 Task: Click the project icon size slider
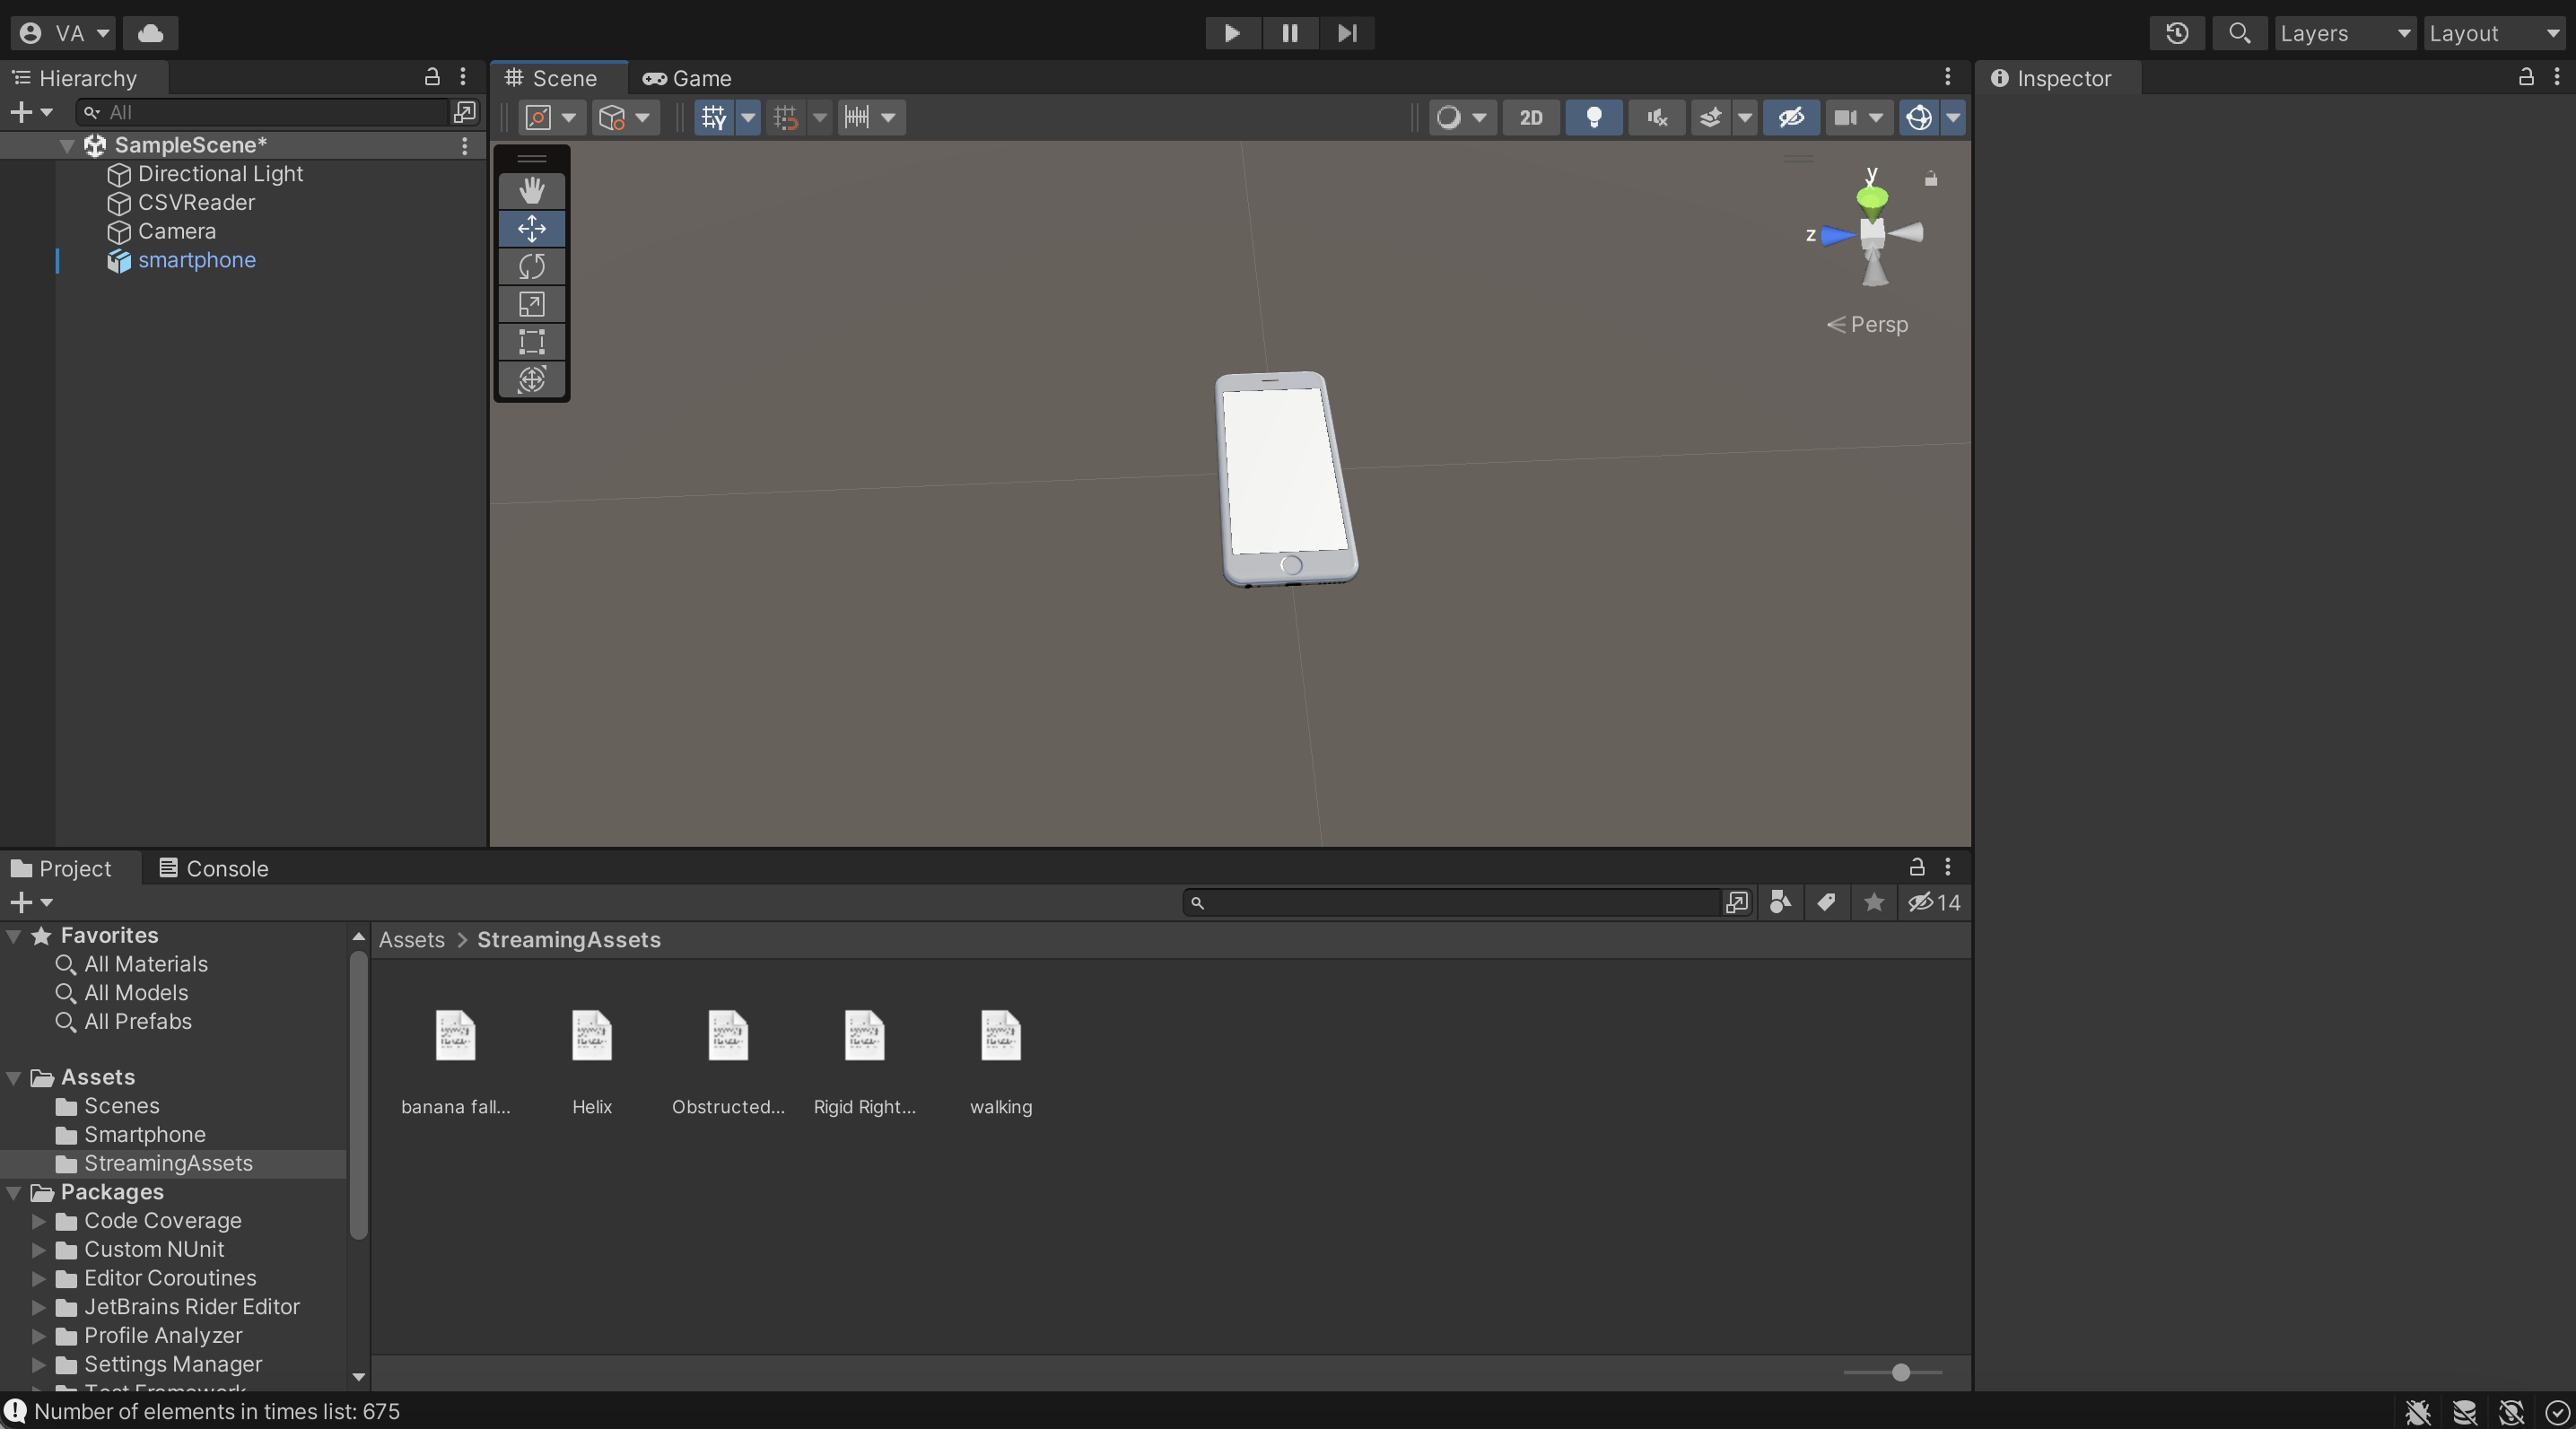coord(1900,1373)
